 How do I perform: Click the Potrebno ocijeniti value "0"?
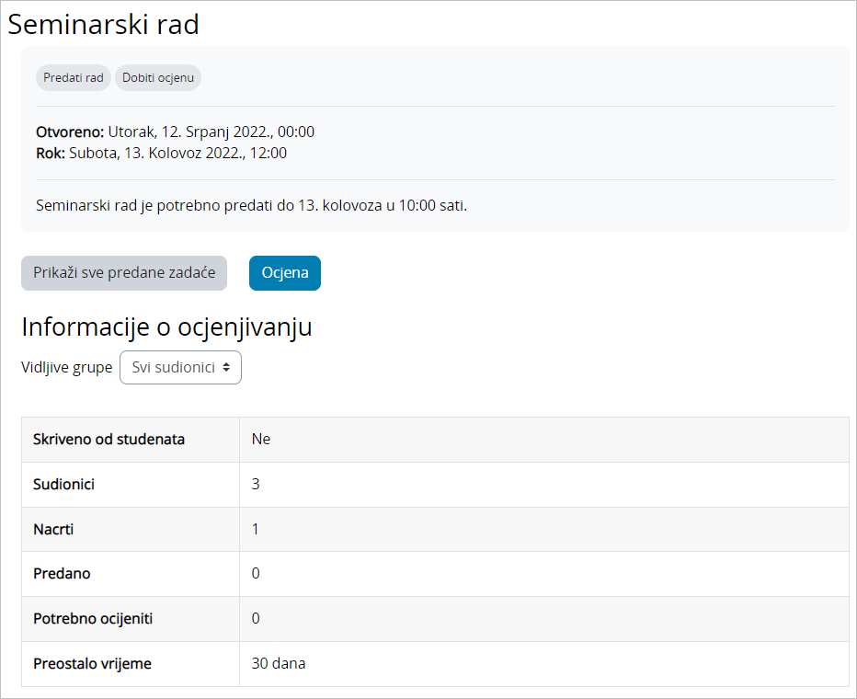click(256, 618)
